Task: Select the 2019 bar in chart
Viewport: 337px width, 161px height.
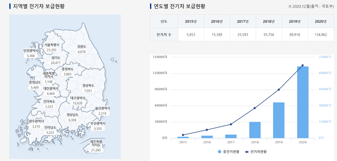Action: (279, 120)
